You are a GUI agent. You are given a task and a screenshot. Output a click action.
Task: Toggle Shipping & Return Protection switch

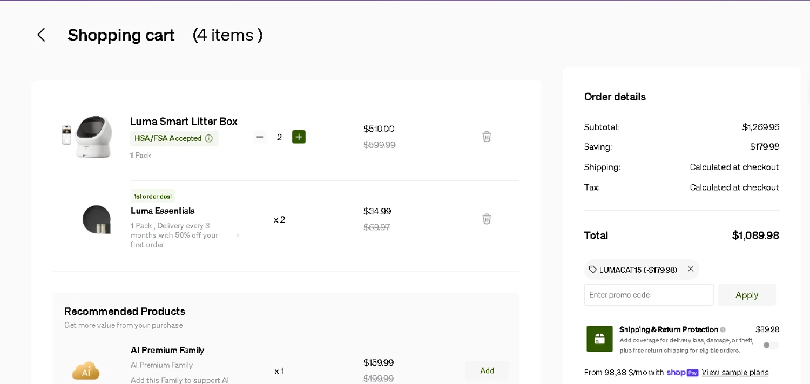coord(771,345)
